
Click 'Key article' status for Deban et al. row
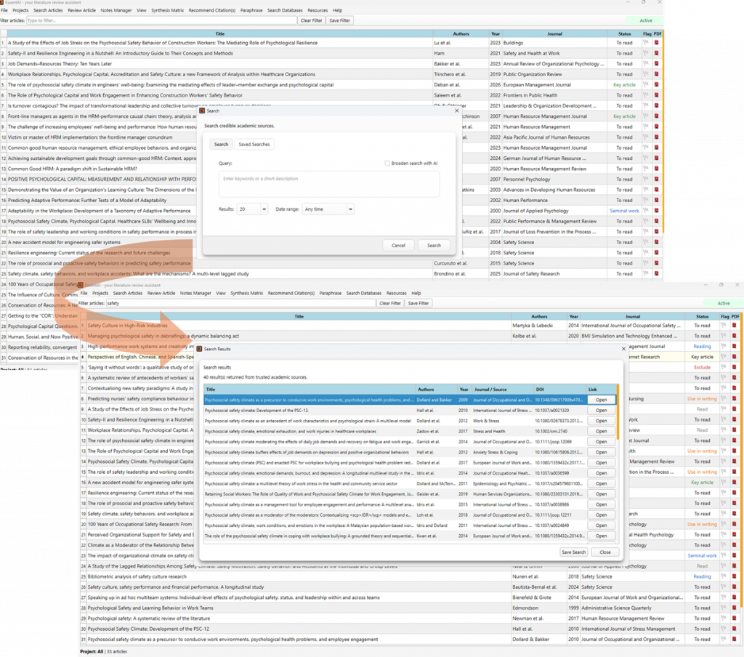click(624, 84)
